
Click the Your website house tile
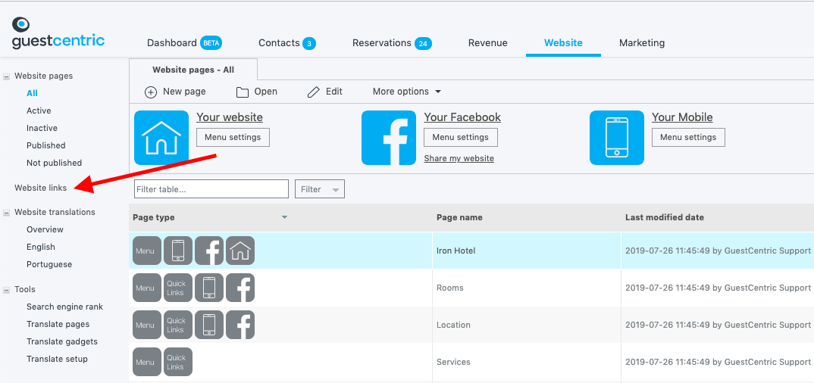161,138
